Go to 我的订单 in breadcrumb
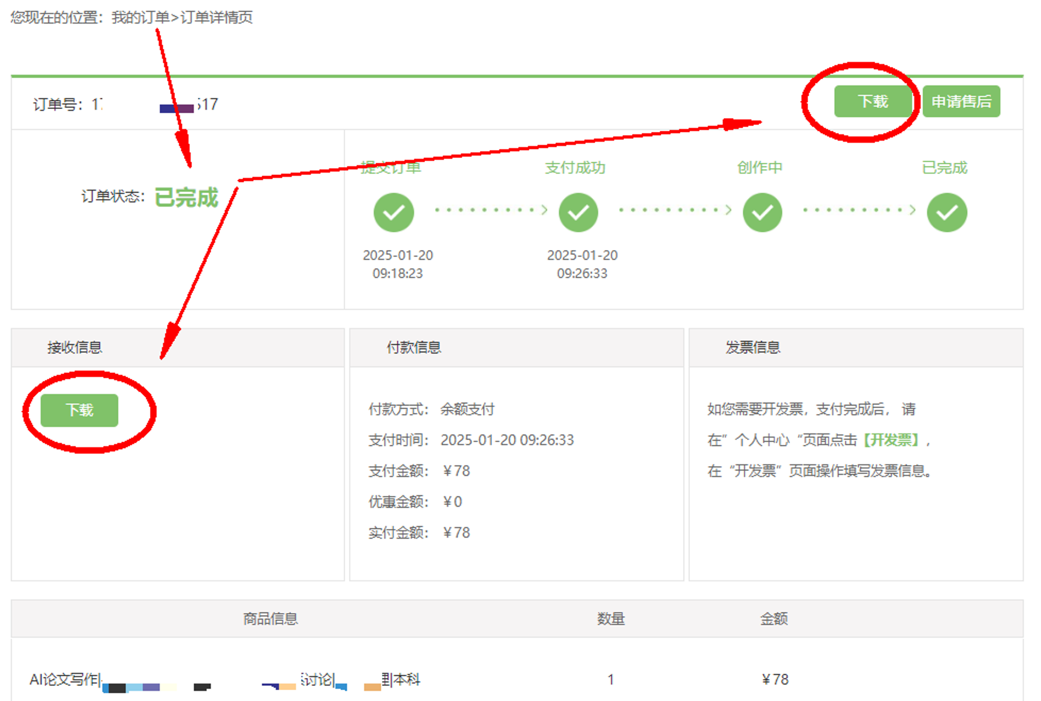 [x=140, y=17]
